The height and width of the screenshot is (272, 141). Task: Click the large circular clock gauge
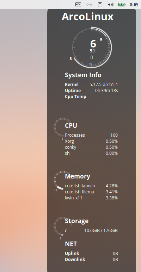coord(92,47)
